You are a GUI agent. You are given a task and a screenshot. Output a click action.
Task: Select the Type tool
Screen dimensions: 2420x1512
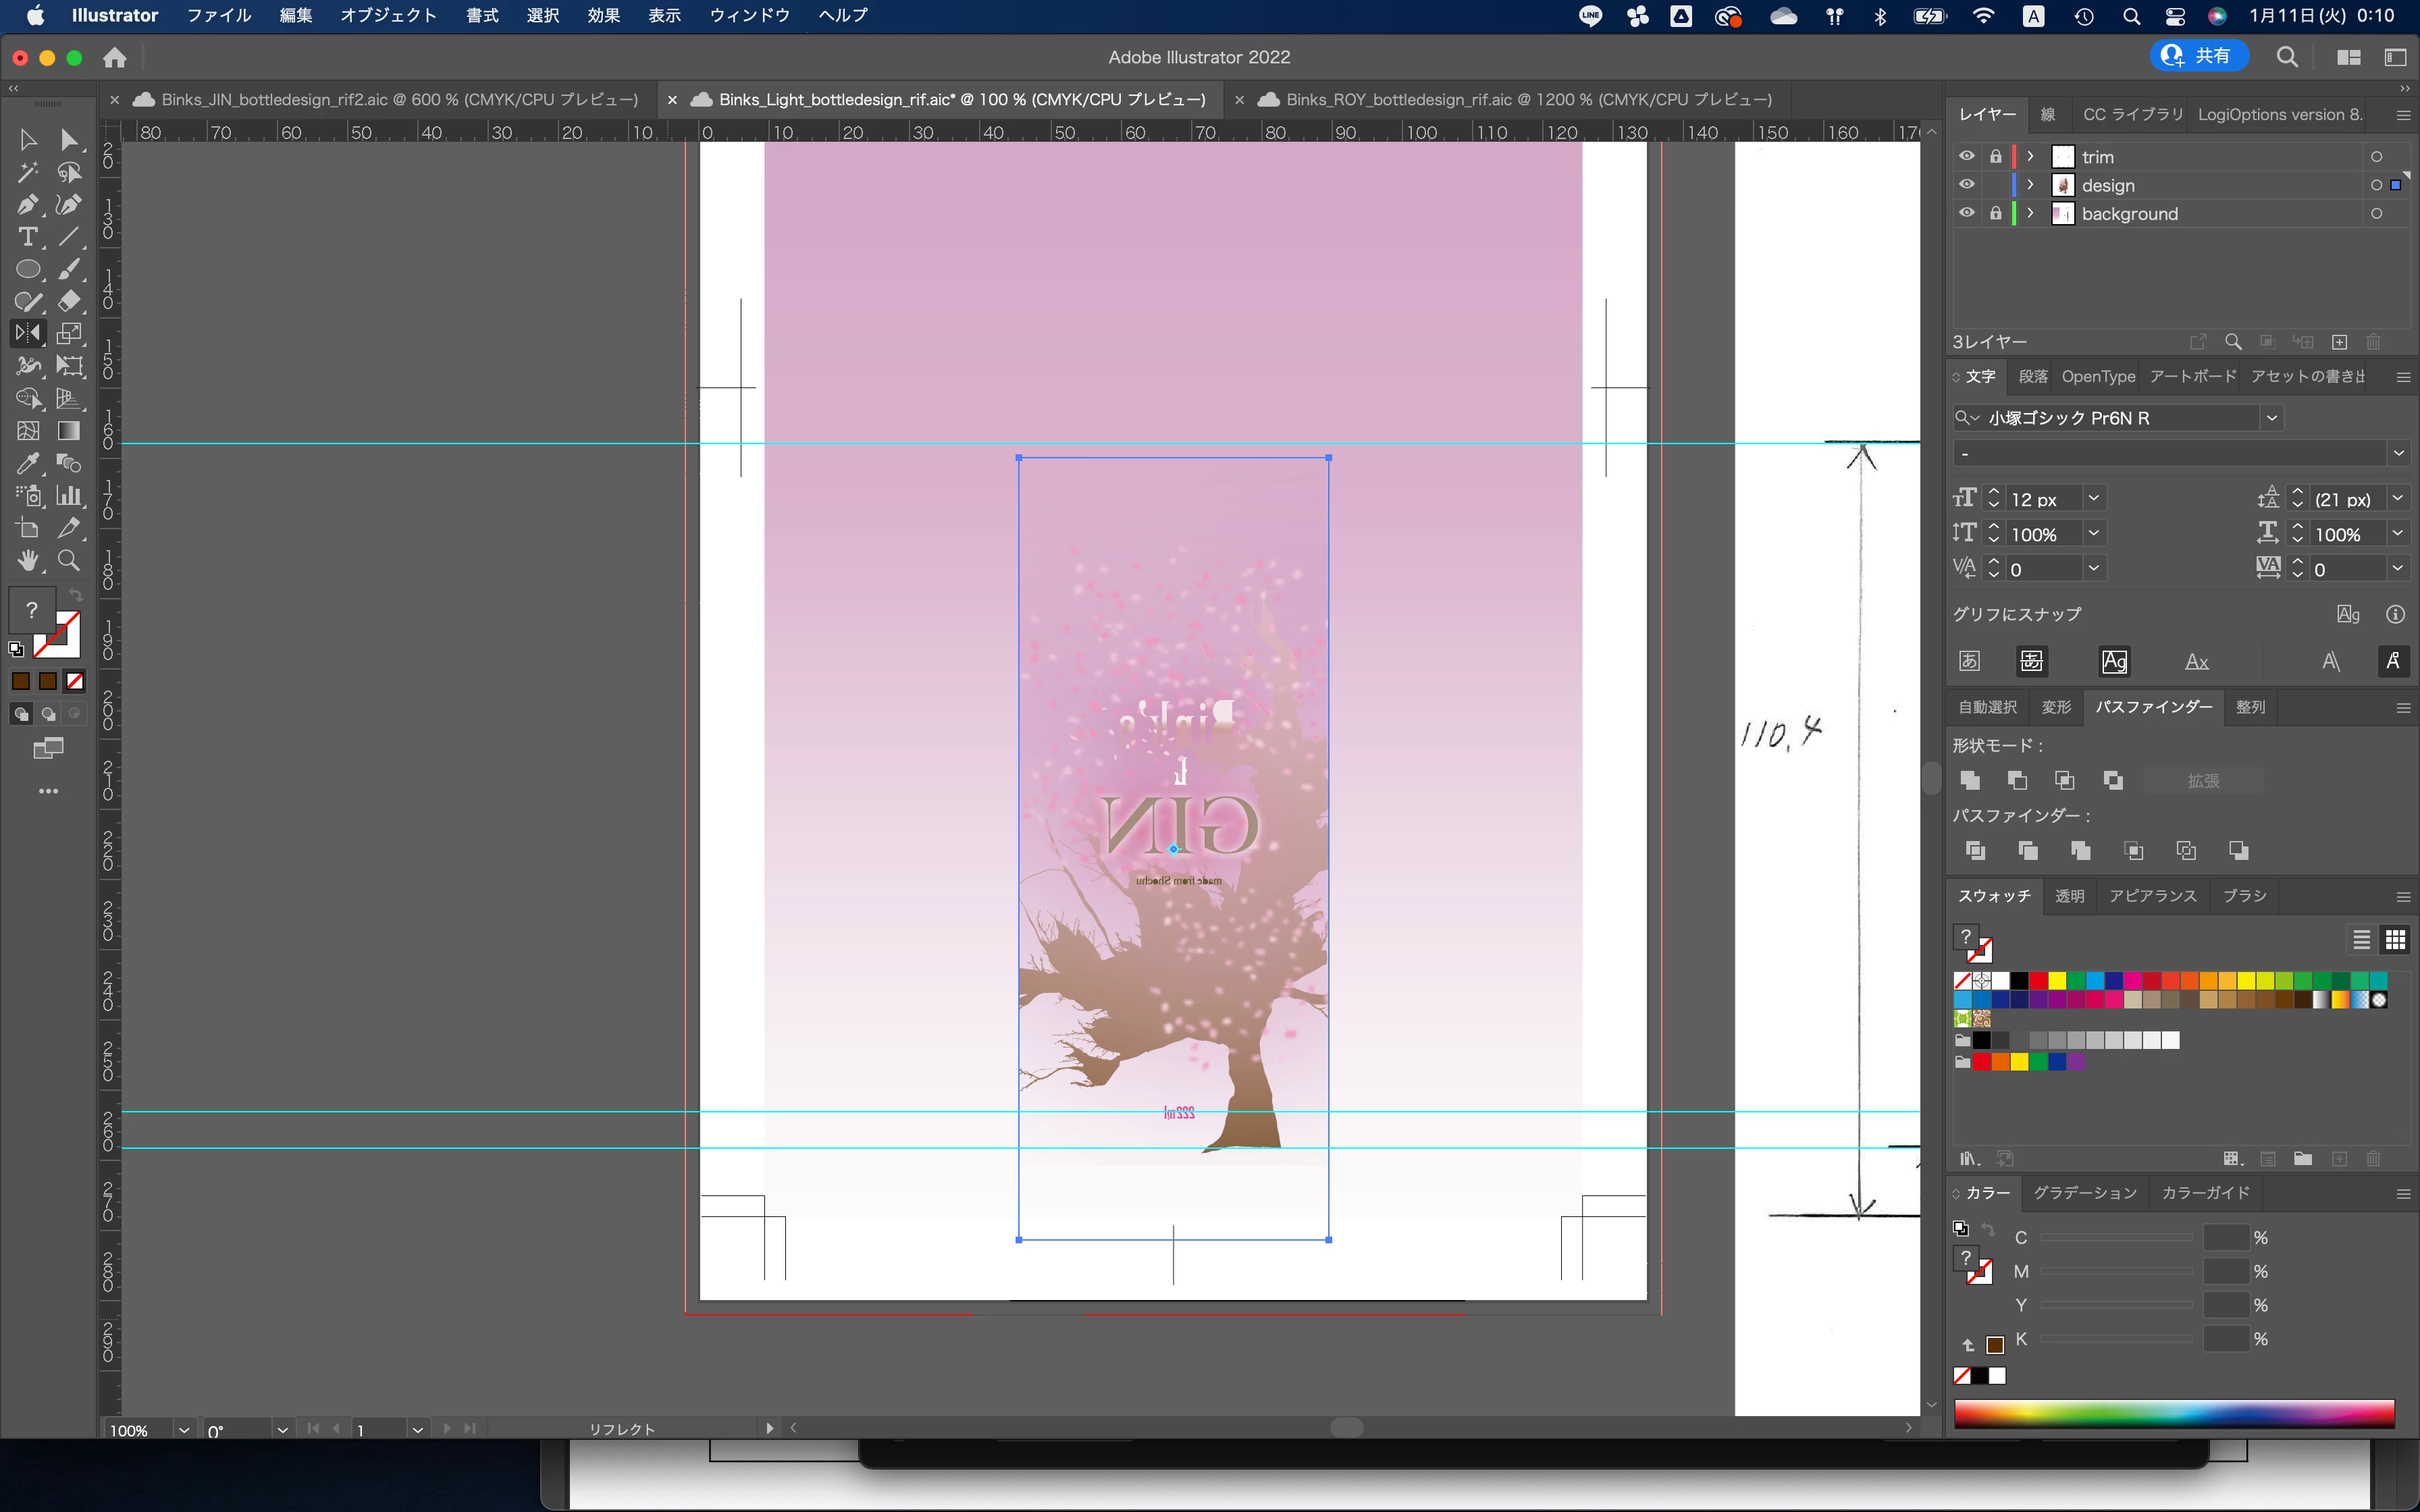point(27,237)
